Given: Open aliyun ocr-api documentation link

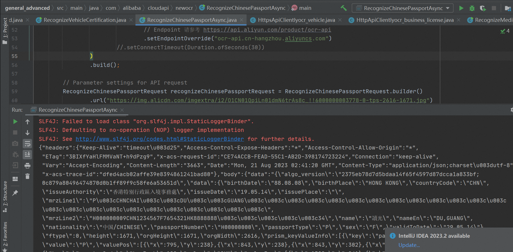Looking at the screenshot, I should tap(267, 30).
